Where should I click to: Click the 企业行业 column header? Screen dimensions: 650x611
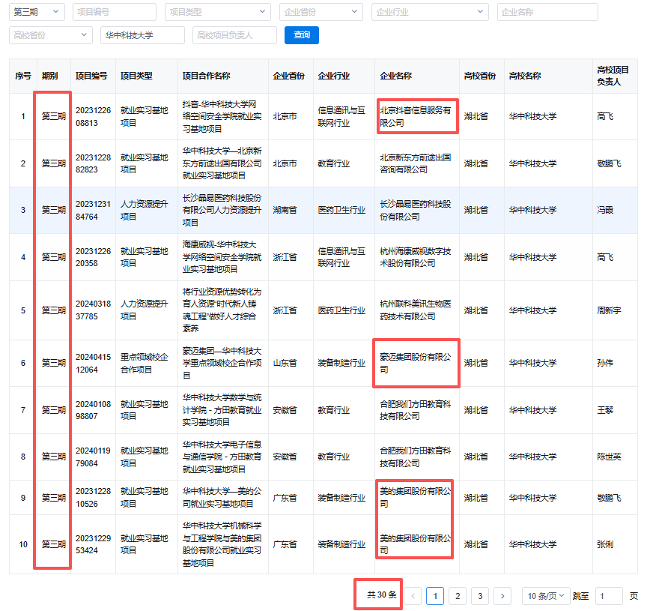(x=344, y=76)
